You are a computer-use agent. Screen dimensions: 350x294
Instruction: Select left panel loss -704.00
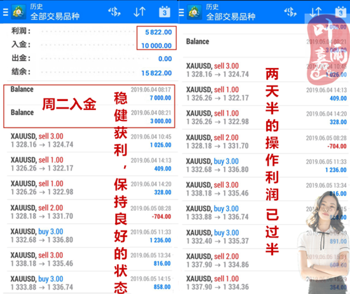click(x=162, y=216)
